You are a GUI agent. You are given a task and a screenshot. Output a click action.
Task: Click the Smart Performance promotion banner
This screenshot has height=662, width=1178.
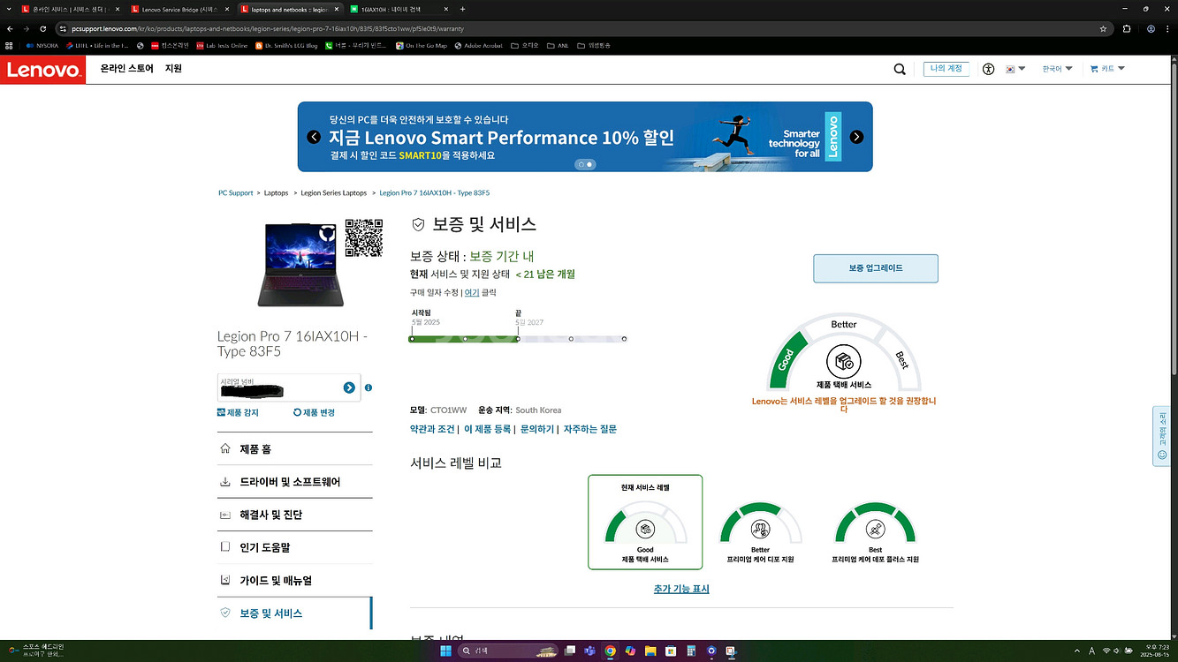coord(585,137)
